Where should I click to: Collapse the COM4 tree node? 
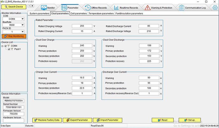[2, 46]
